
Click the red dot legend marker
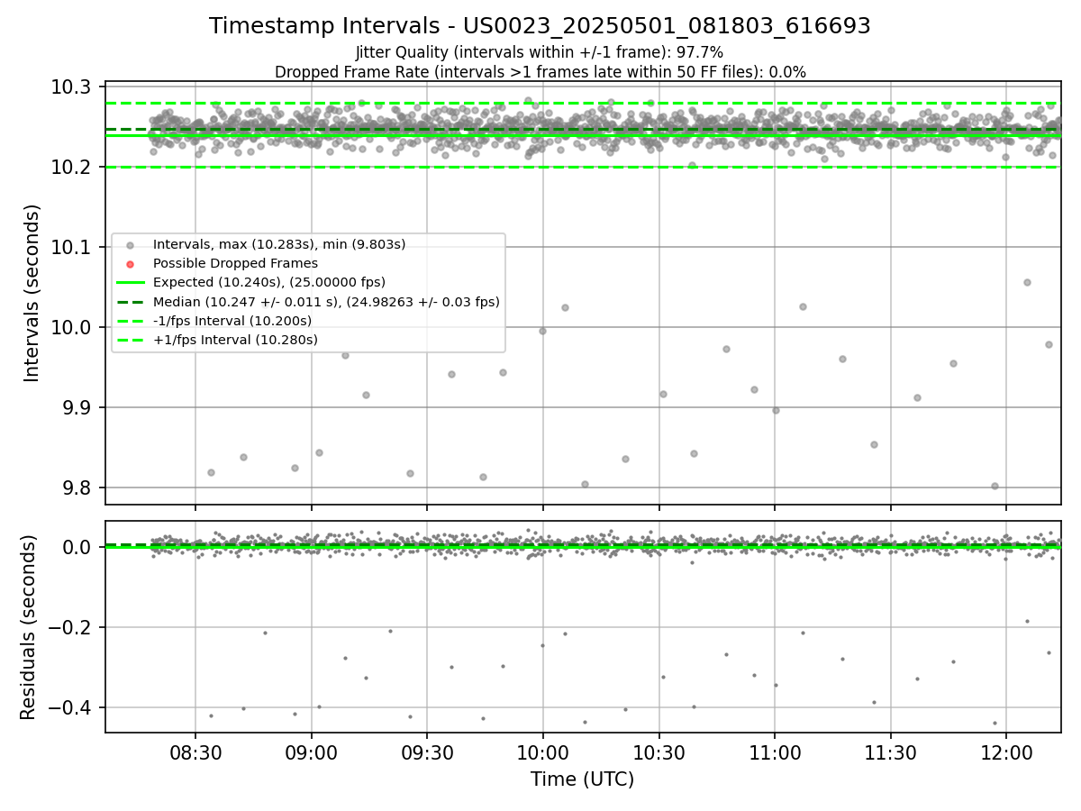(x=131, y=264)
